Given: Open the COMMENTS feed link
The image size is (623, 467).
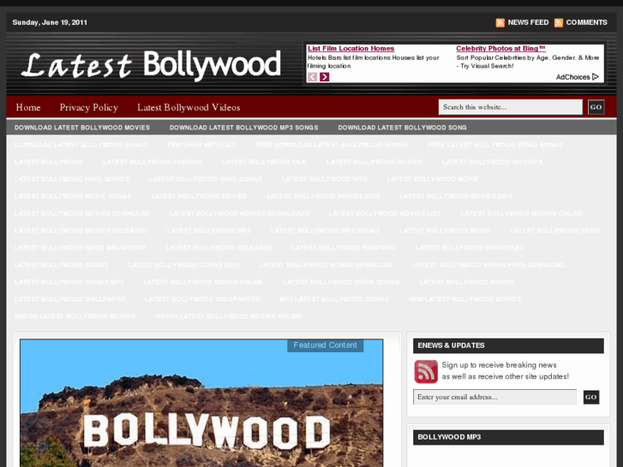Looking at the screenshot, I should click(586, 22).
